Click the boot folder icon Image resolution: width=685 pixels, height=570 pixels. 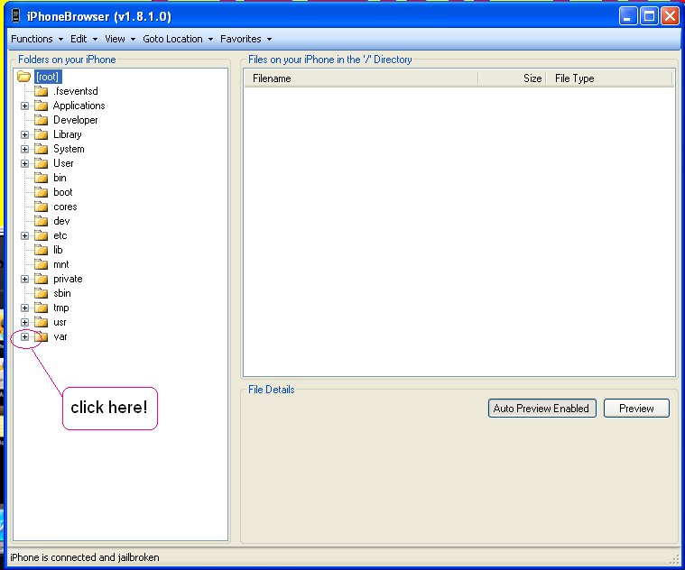[42, 192]
